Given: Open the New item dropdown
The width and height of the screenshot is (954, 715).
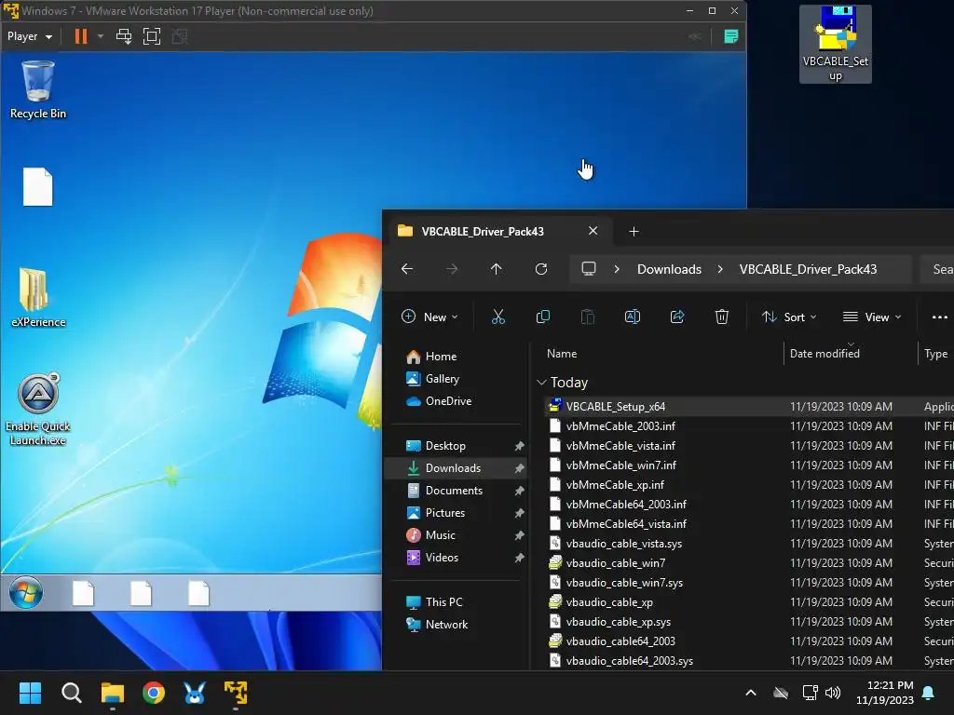Looking at the screenshot, I should [x=429, y=317].
